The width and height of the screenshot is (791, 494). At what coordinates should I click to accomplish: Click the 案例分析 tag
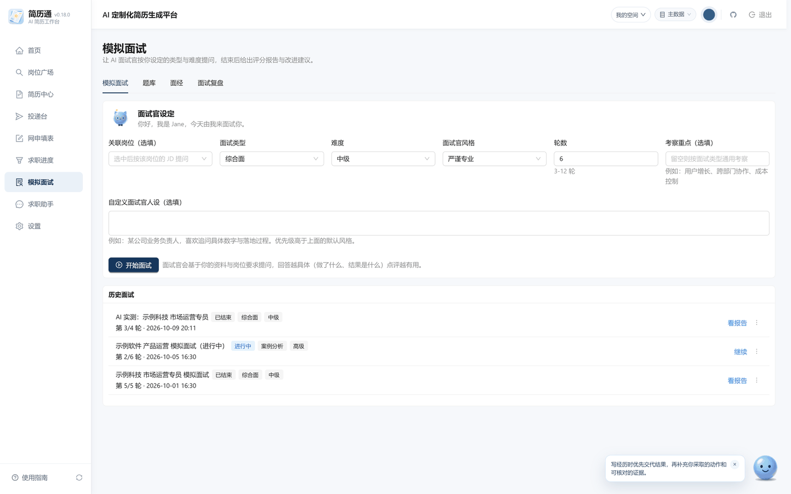click(x=272, y=346)
